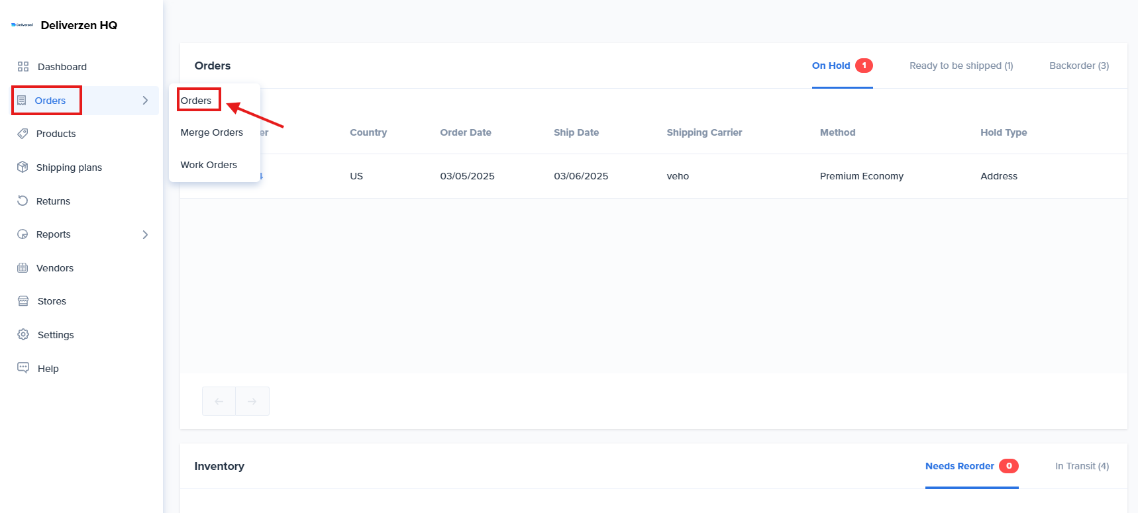Click the Shipping plans box icon
1138x513 pixels.
click(23, 167)
